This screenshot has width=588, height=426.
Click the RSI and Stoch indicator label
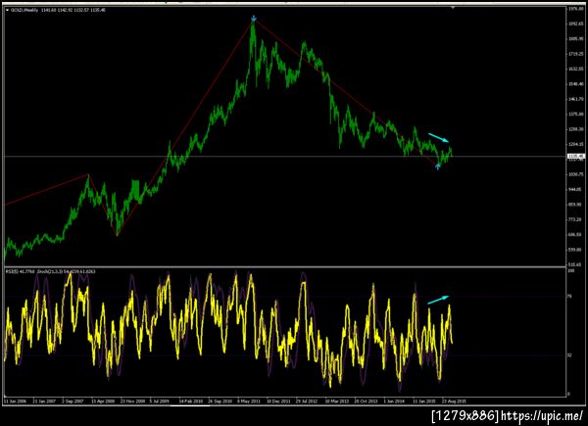tap(50, 271)
